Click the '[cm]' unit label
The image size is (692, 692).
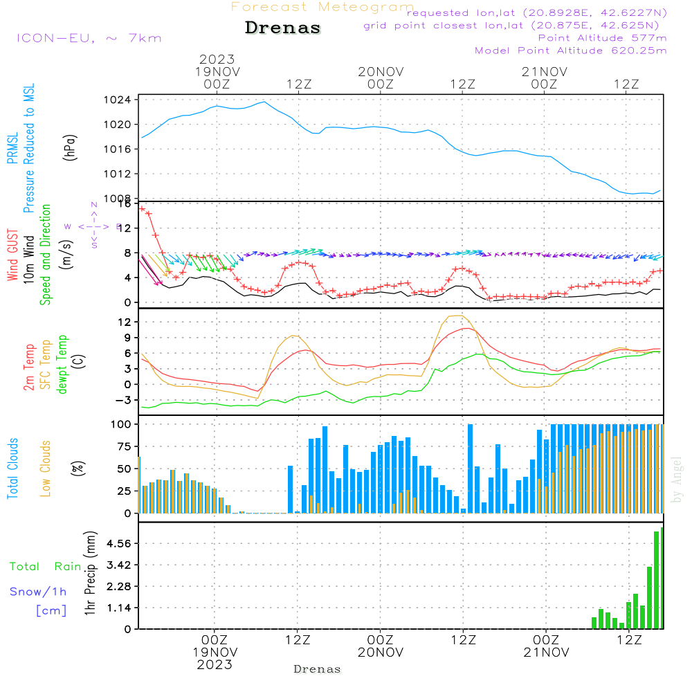click(x=51, y=610)
